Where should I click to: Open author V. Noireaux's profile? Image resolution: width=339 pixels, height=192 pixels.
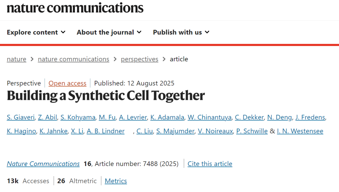coord(215,131)
